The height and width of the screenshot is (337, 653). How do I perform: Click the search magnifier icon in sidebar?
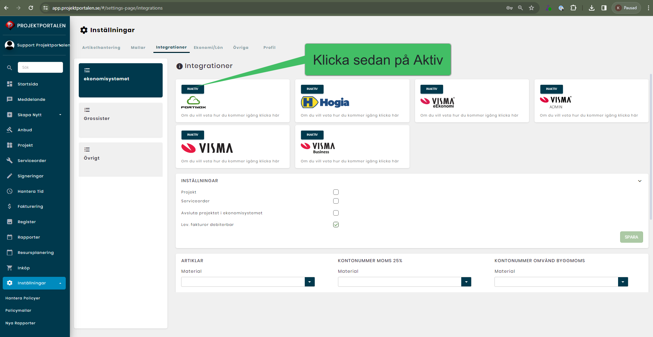[x=10, y=68]
